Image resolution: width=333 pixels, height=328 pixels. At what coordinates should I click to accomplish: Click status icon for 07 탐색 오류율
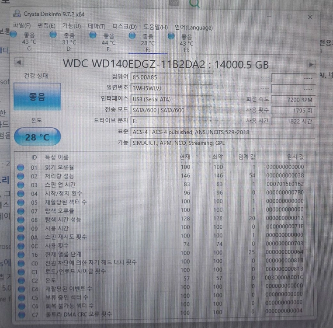21,211
